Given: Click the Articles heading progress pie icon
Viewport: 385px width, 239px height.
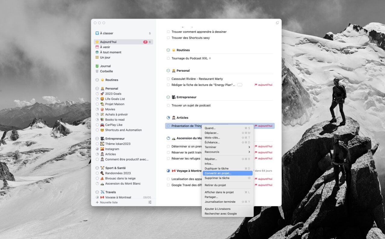Looking at the screenshot, I should point(168,118).
